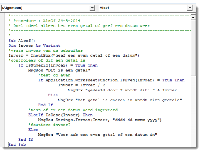
Task: Click the vertical scrollbar thumb
Action: pyautogui.click(x=193, y=48)
